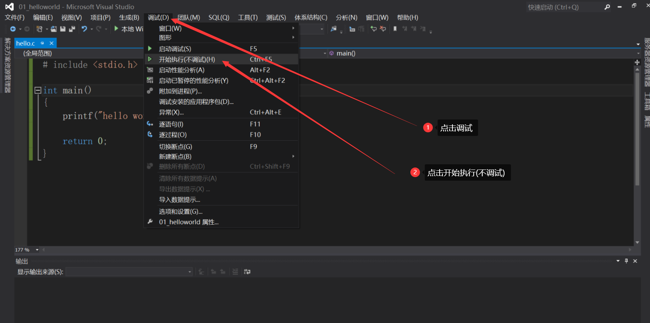Pin the hello.c tab
Viewport: 650px width, 323px height.
pos(42,43)
